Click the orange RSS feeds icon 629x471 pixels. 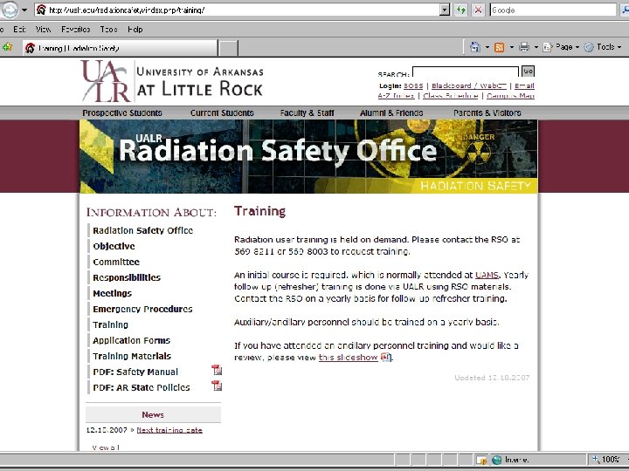pos(499,47)
